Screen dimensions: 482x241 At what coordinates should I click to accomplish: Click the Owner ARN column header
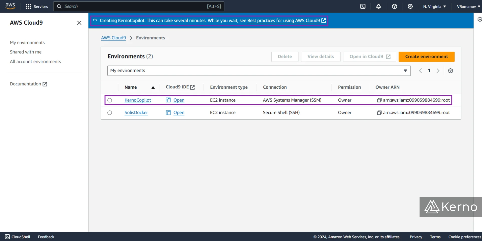click(387, 87)
